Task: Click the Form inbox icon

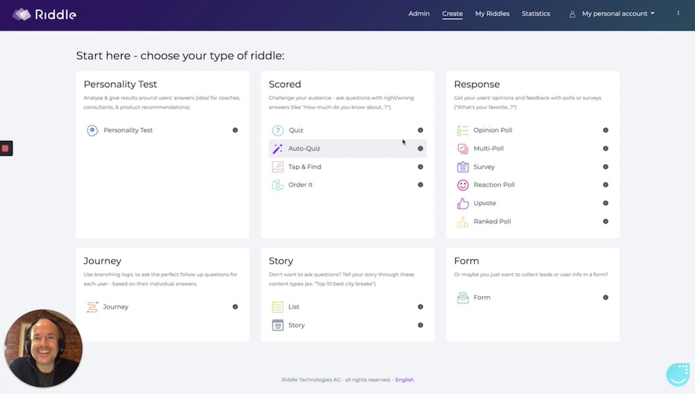Action: pos(463,297)
